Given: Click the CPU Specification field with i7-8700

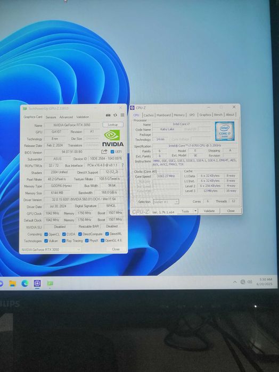Looking at the screenshot, I should (x=195, y=146).
